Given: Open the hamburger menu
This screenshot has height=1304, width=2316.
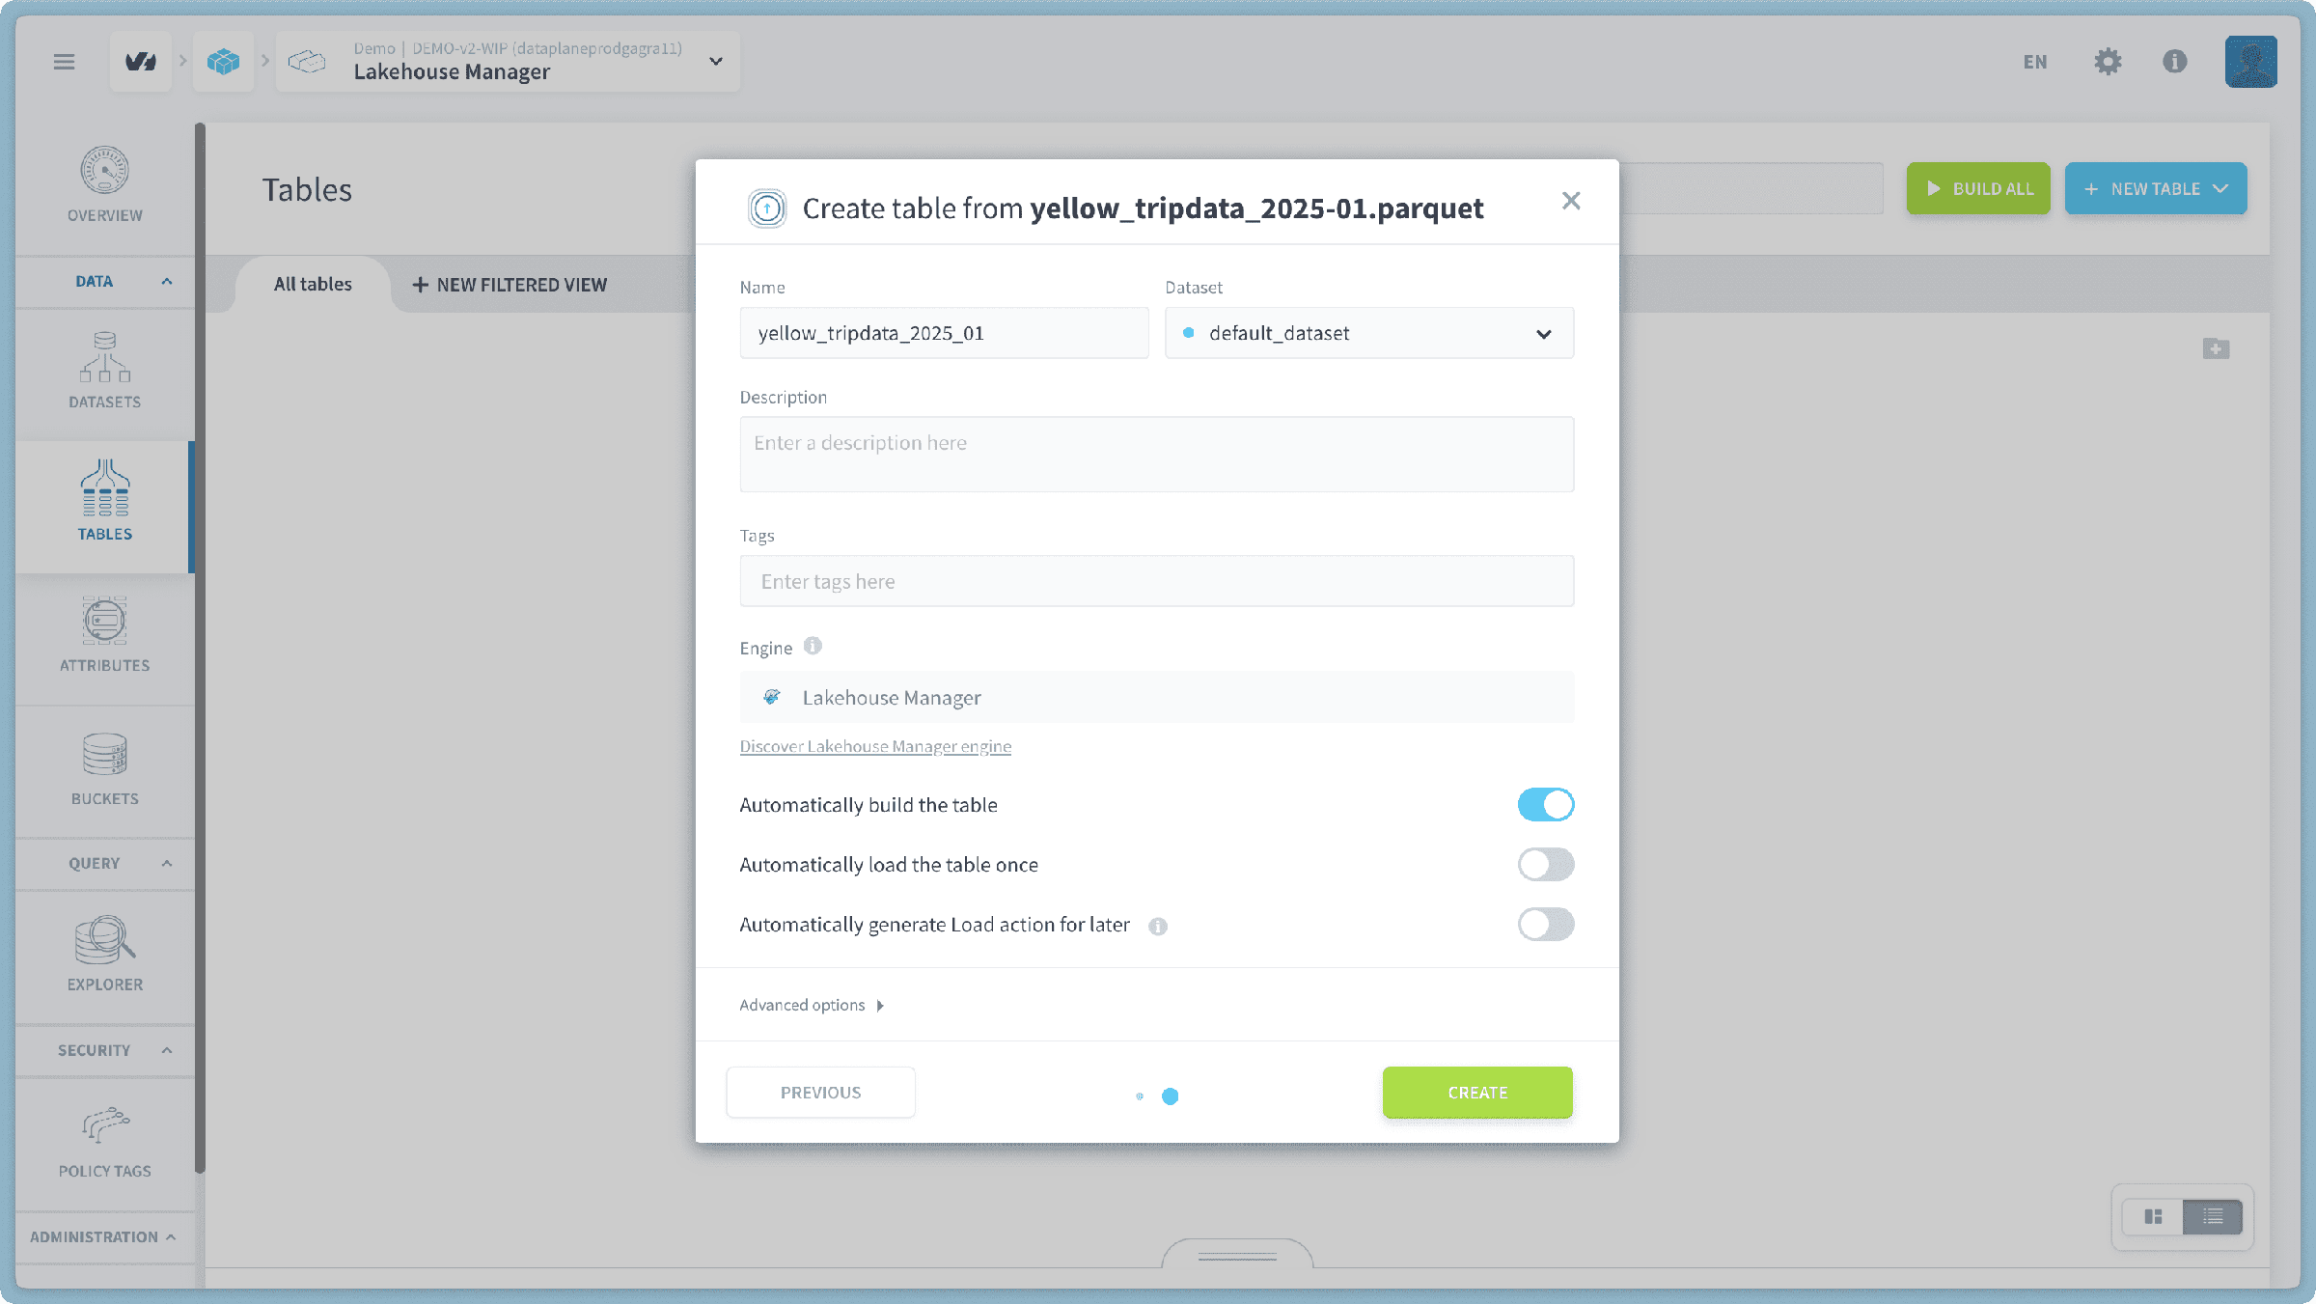Looking at the screenshot, I should [x=64, y=62].
